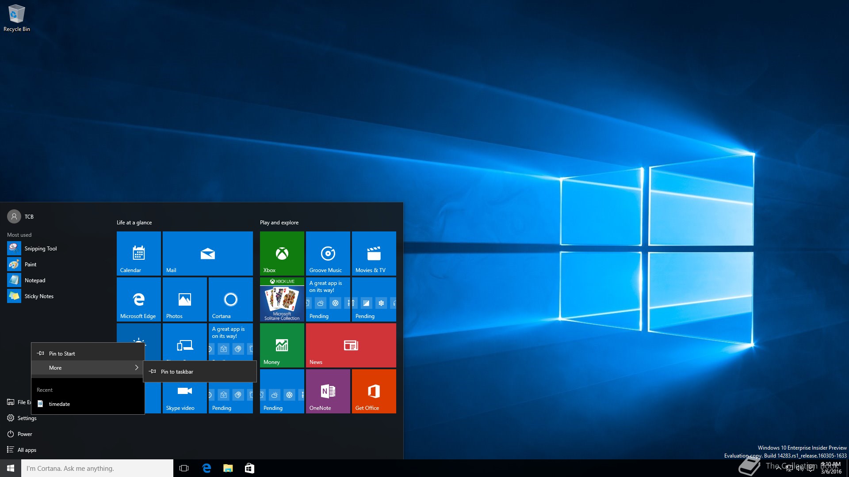Expand the More submenu entry
The height and width of the screenshot is (477, 849).
88,367
